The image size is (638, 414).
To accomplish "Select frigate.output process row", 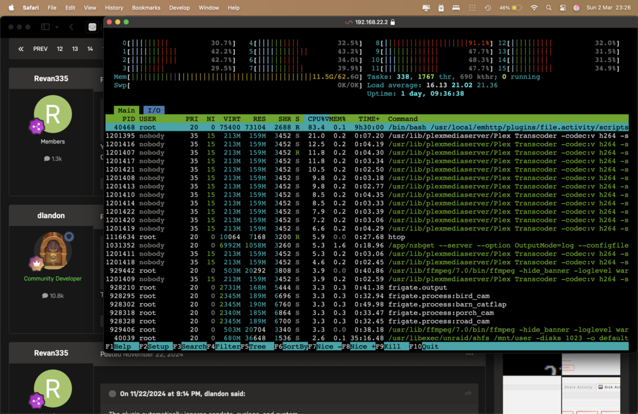I will coord(367,288).
